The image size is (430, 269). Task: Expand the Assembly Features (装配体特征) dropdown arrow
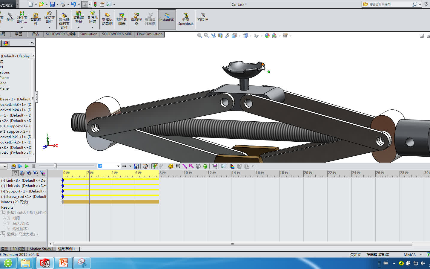(79, 27)
